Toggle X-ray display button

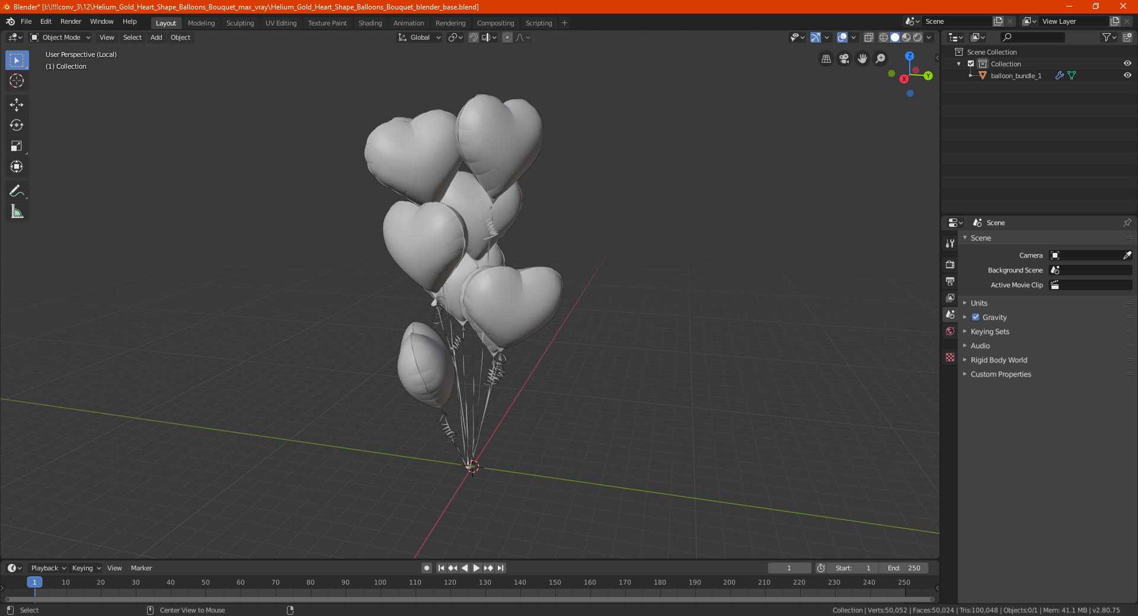869,37
